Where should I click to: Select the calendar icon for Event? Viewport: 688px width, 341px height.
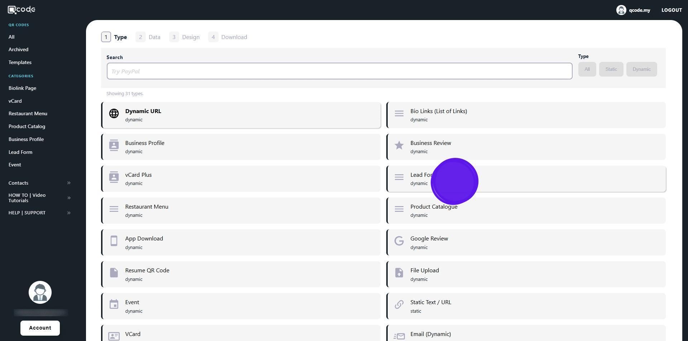(114, 305)
